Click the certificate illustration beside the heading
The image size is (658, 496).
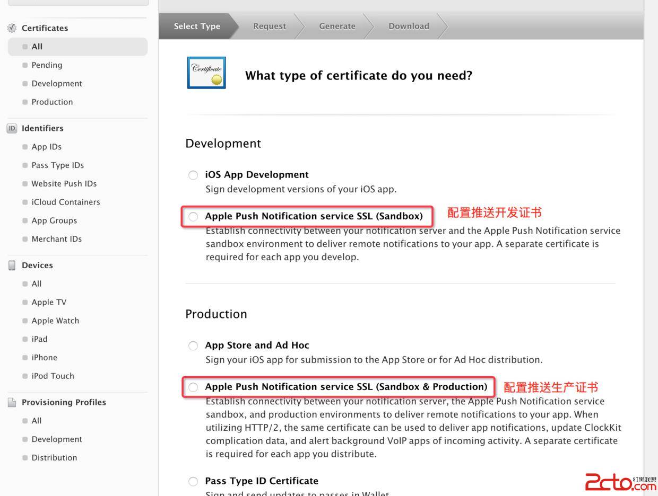[206, 73]
